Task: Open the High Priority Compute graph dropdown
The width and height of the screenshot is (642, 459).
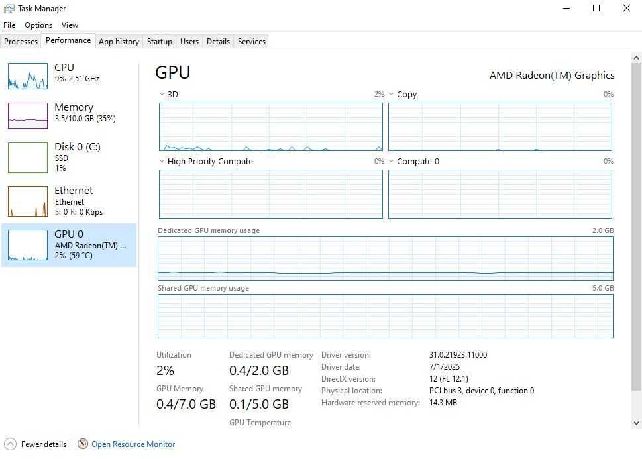Action: 162,162
